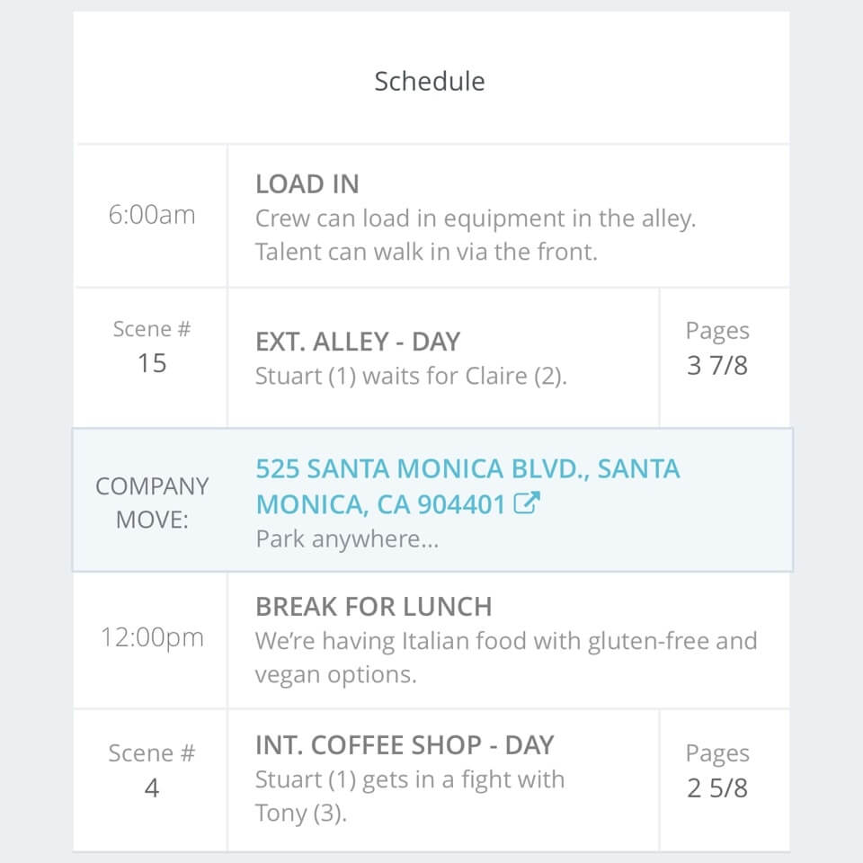The height and width of the screenshot is (863, 863).
Task: Click the 'Park anywhere...' note
Action: [347, 539]
